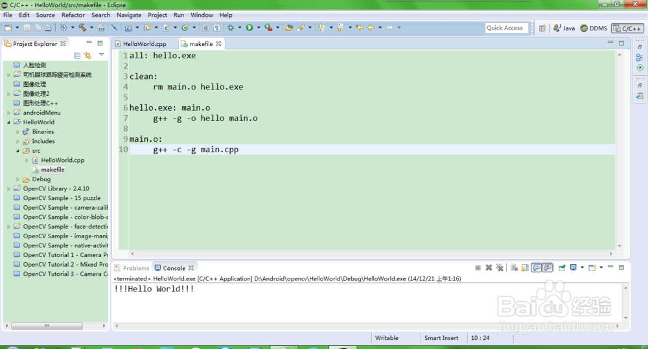The height and width of the screenshot is (349, 648).
Task: Click the Open Perspective icon
Action: (542, 28)
